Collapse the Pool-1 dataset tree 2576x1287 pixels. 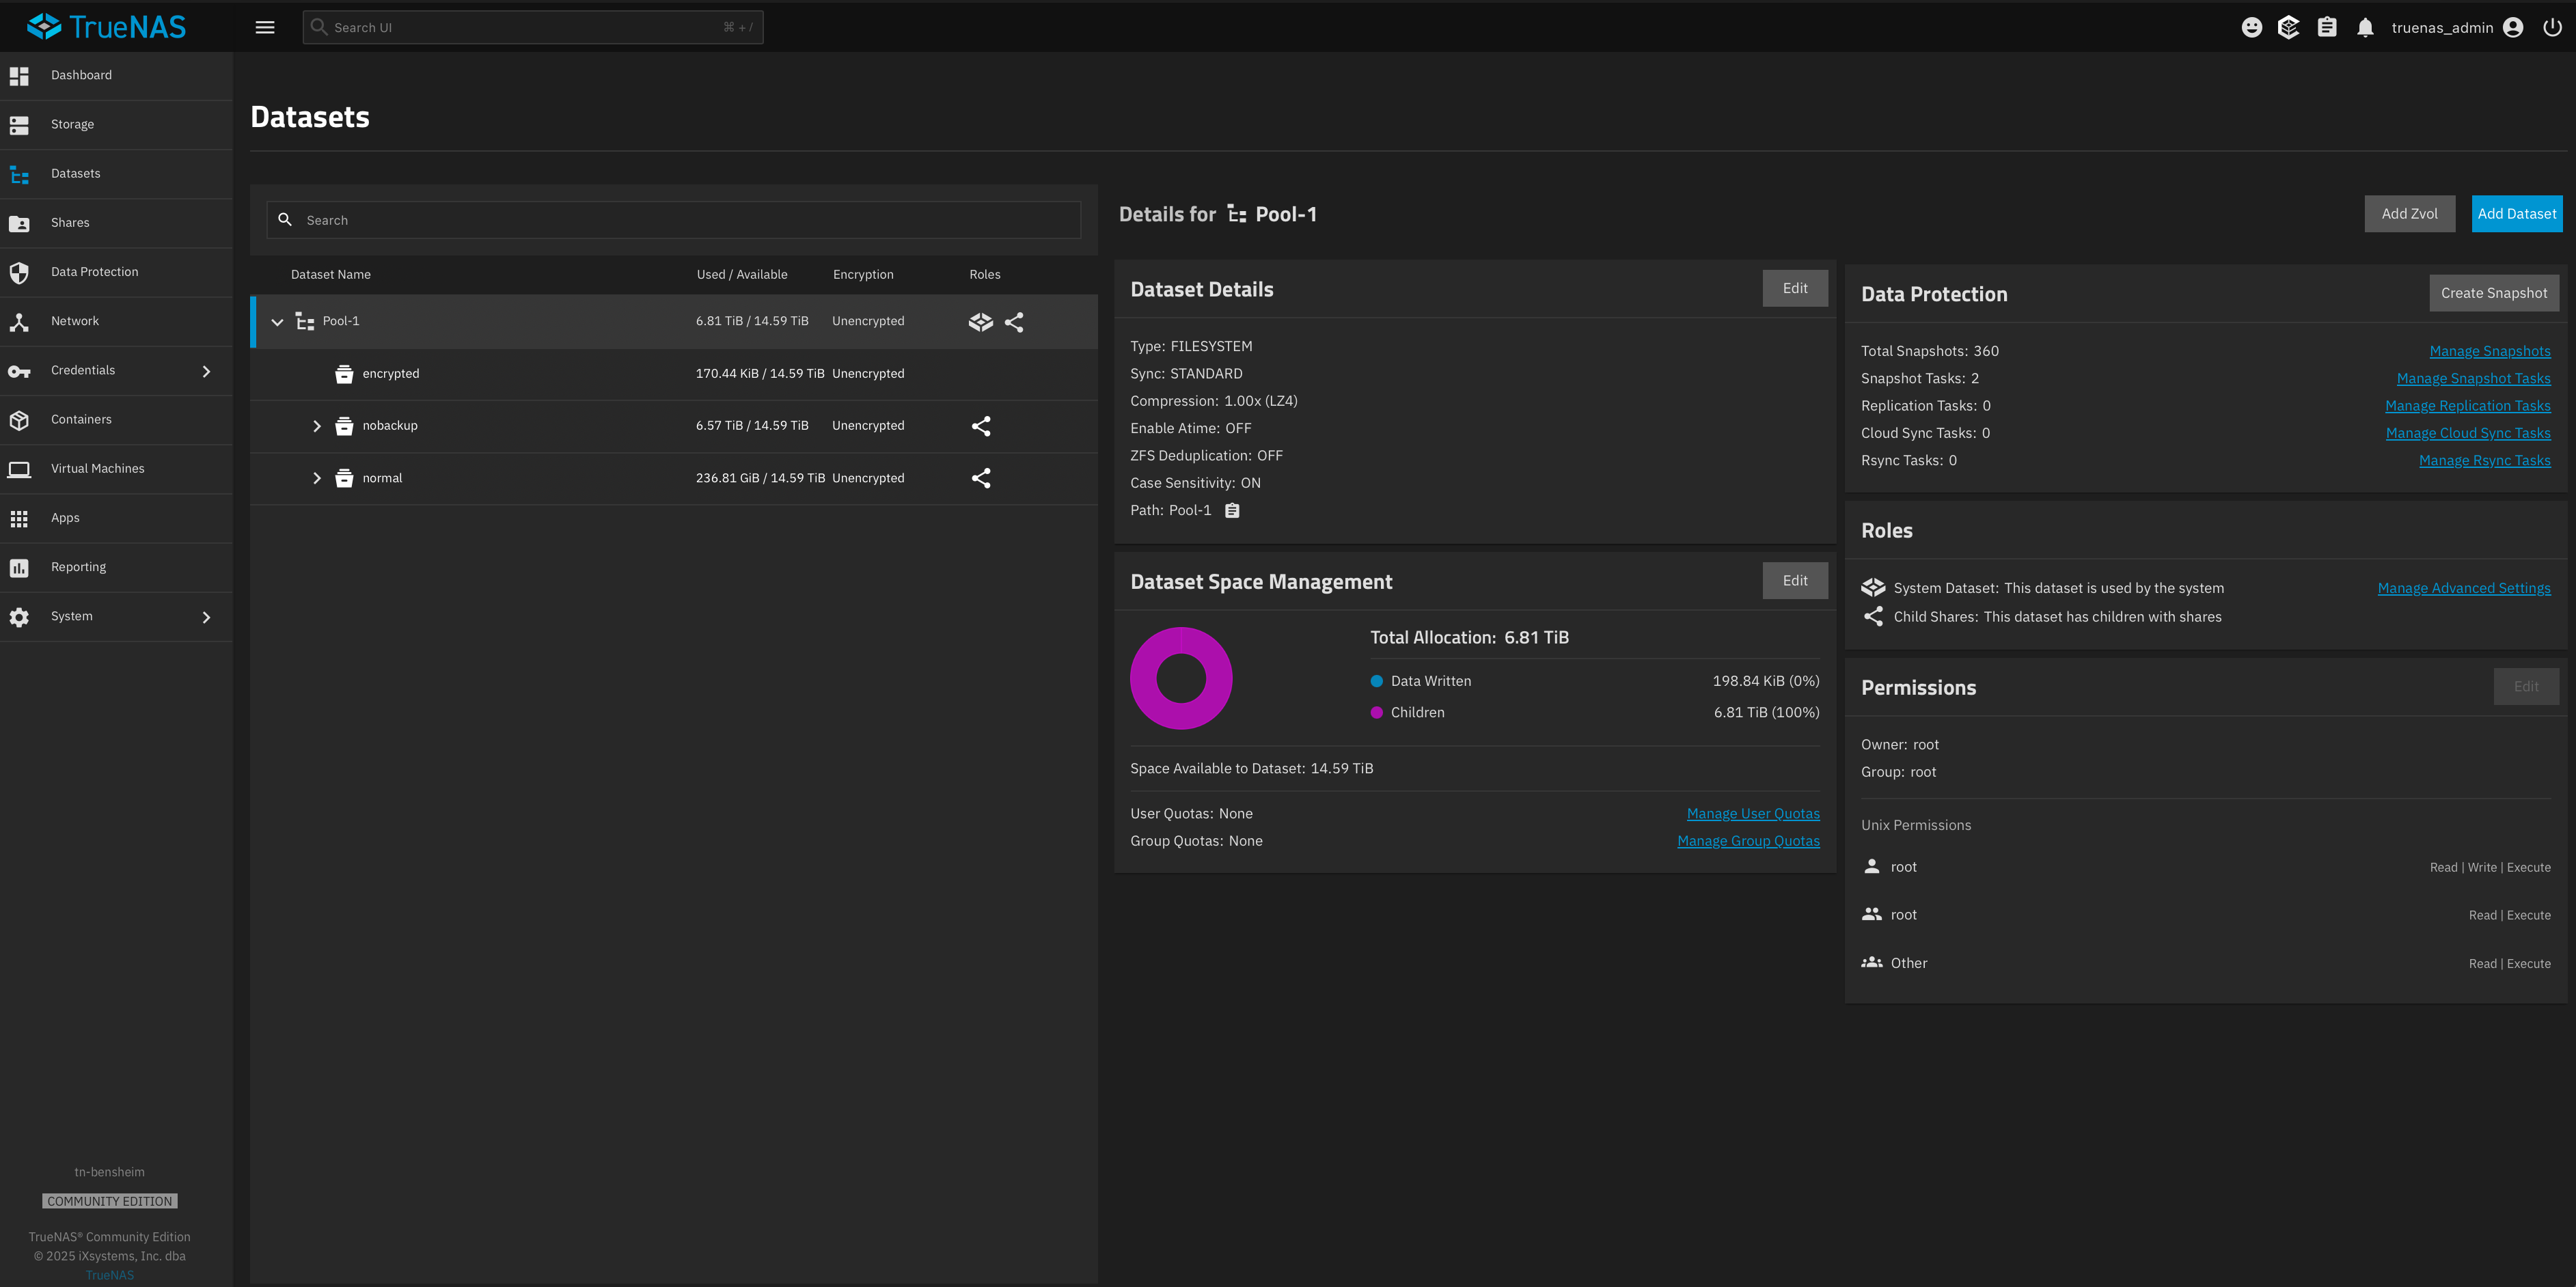click(x=277, y=322)
